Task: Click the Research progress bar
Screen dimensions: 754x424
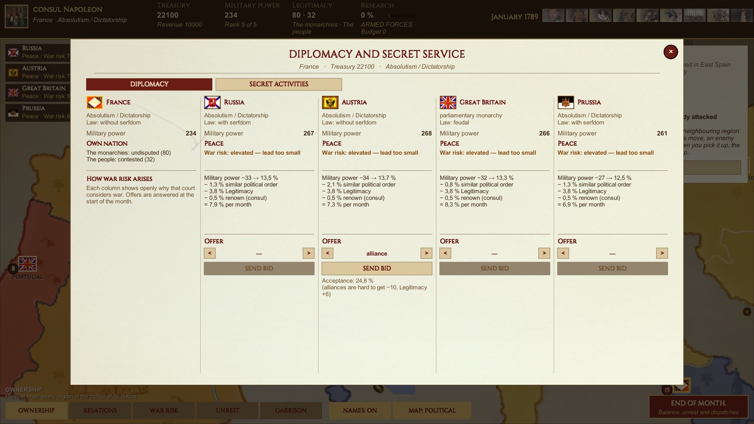Action: pos(403,16)
